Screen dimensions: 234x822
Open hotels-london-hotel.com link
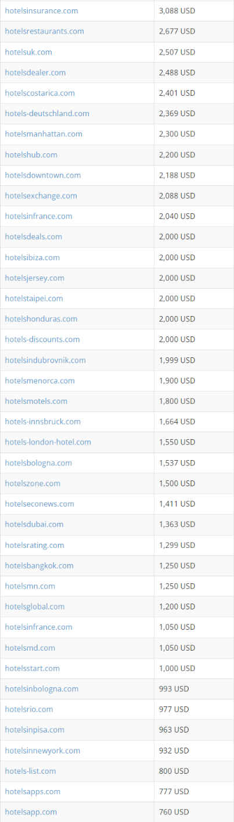pyautogui.click(x=48, y=442)
